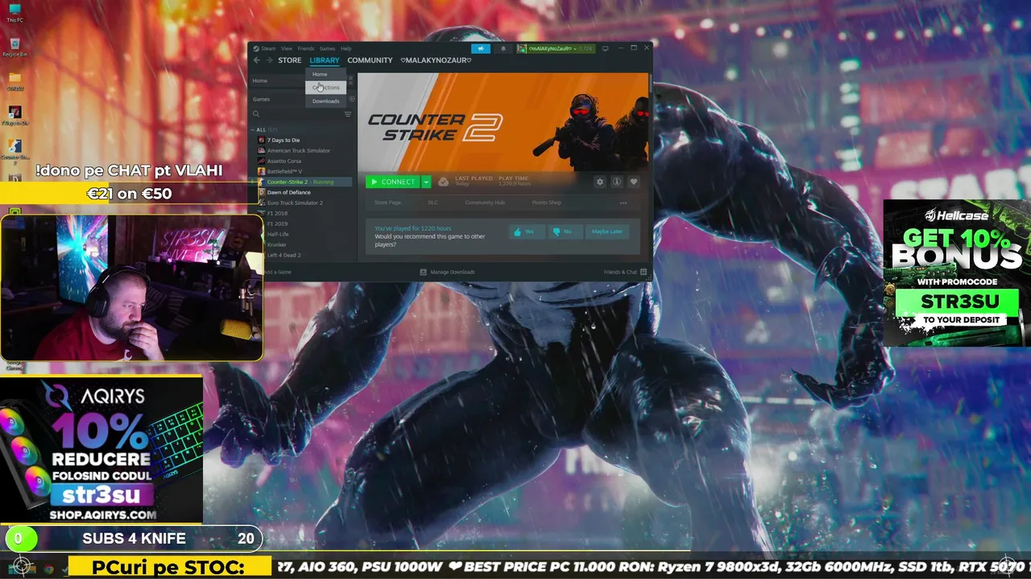Viewport: 1031px width, 579px height.
Task: Click the user avatar in Steam header
Action: click(x=522, y=48)
